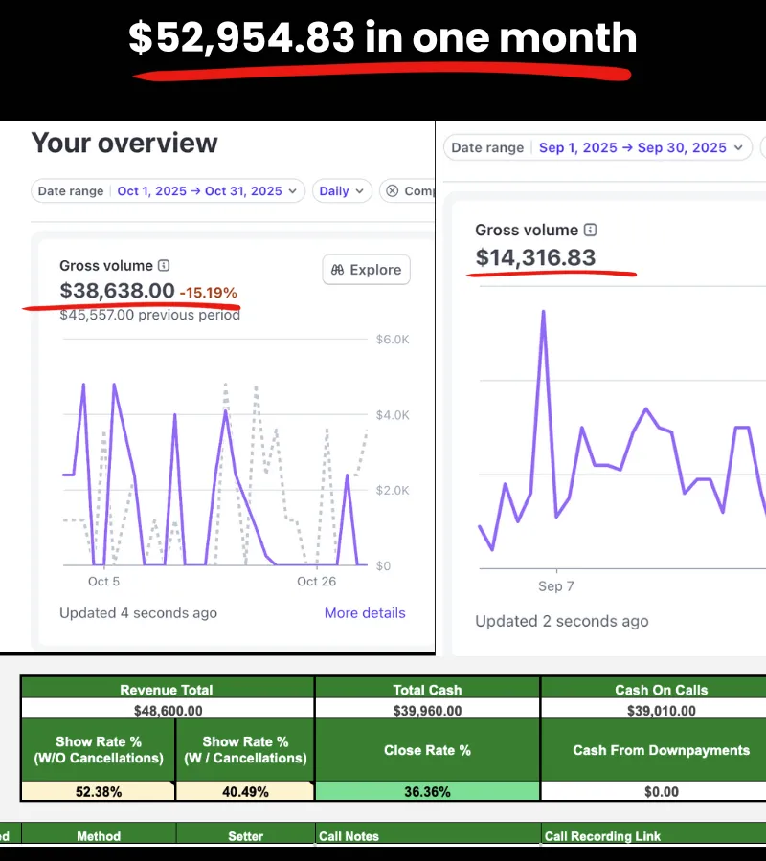
Task: Click the Sep 7 axis label
Action: point(556,586)
